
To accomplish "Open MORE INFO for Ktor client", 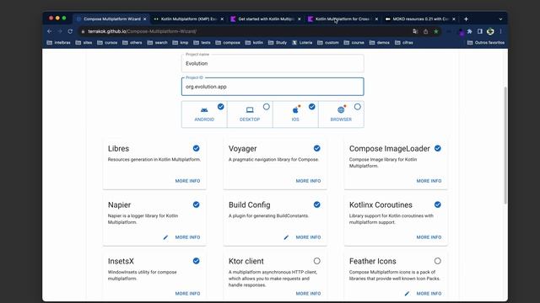I will click(308, 294).
